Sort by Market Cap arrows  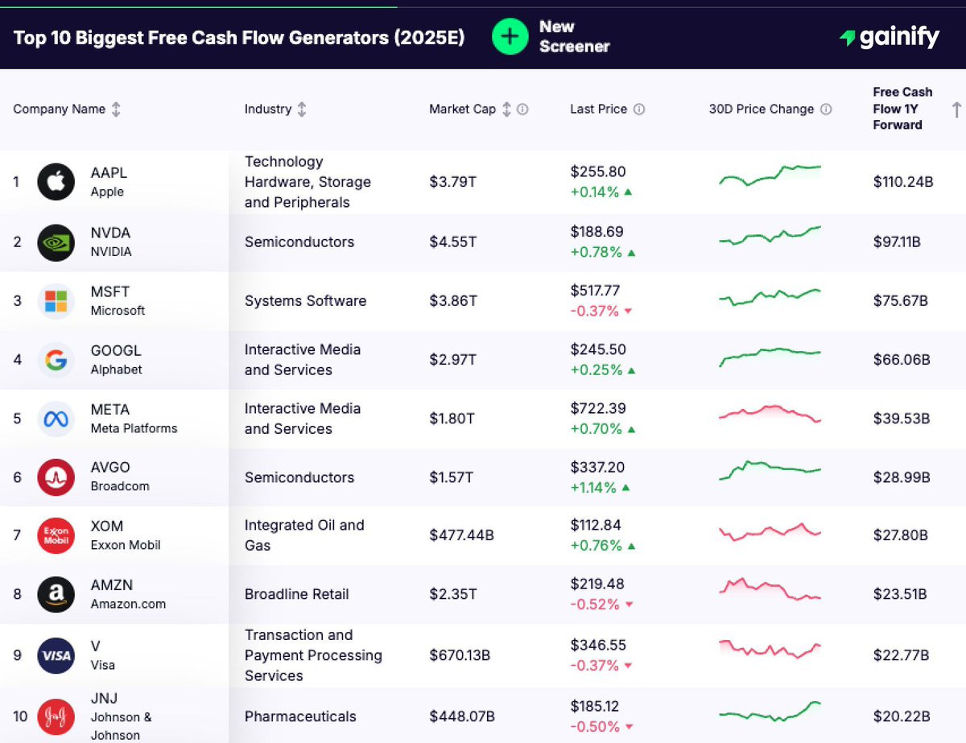pyautogui.click(x=506, y=109)
